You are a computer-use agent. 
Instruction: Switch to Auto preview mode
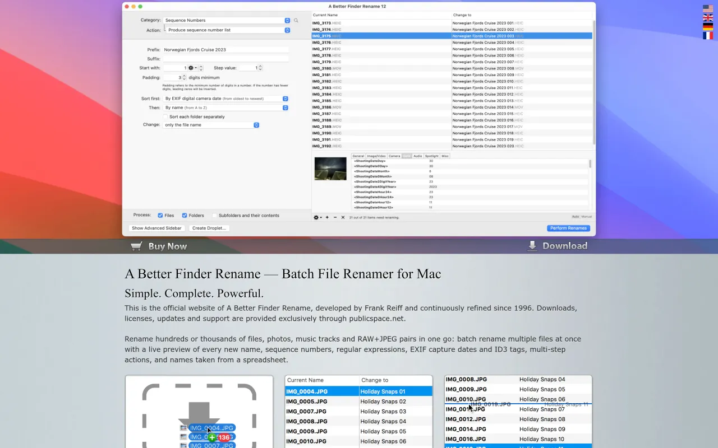pyautogui.click(x=576, y=217)
